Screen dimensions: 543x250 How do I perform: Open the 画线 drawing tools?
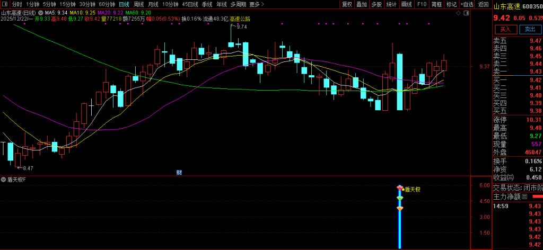[x=407, y=4]
